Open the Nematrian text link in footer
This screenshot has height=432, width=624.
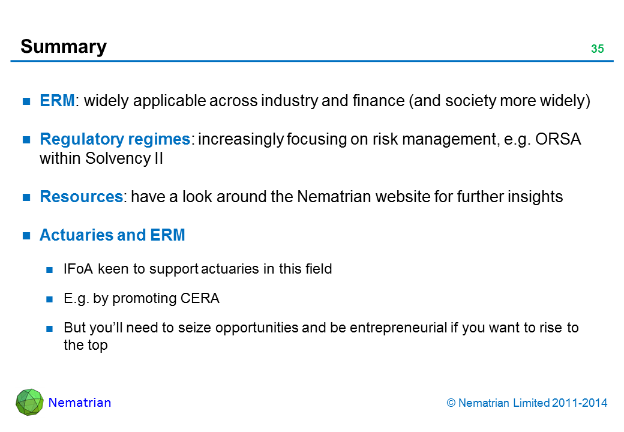(79, 403)
